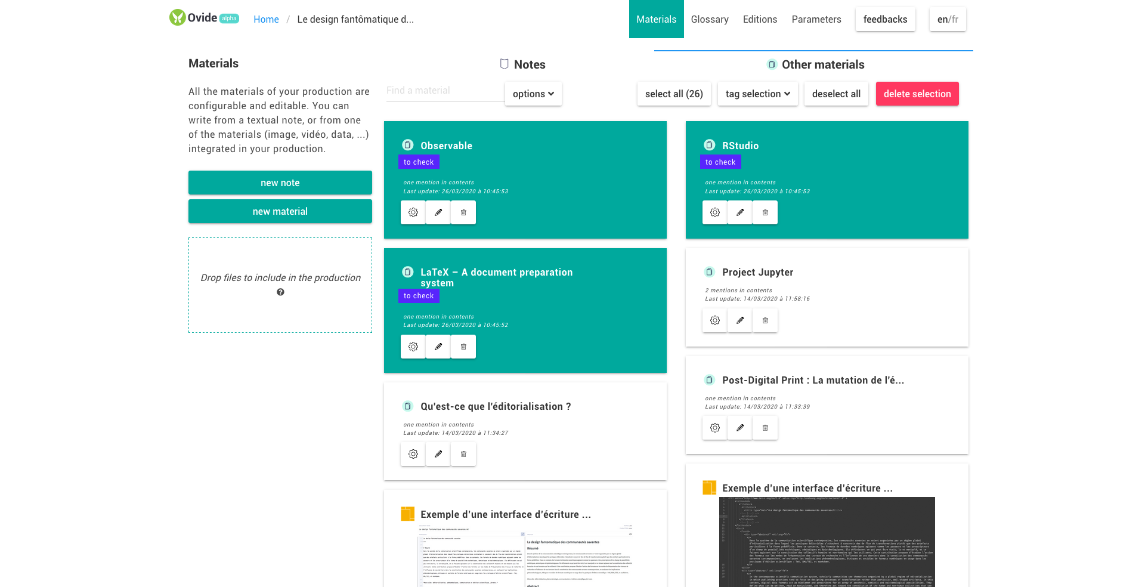Open settings gear on RStudio card

pyautogui.click(x=714, y=212)
